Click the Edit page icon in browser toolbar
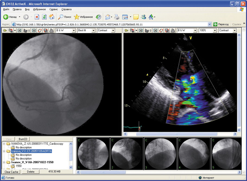Screen dimensions: 247x181 click(x=125, y=17)
